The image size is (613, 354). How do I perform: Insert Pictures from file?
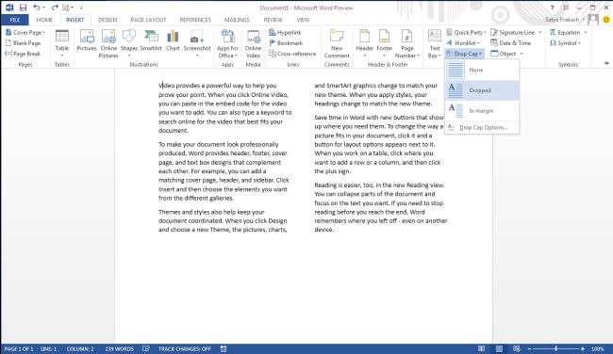click(87, 40)
